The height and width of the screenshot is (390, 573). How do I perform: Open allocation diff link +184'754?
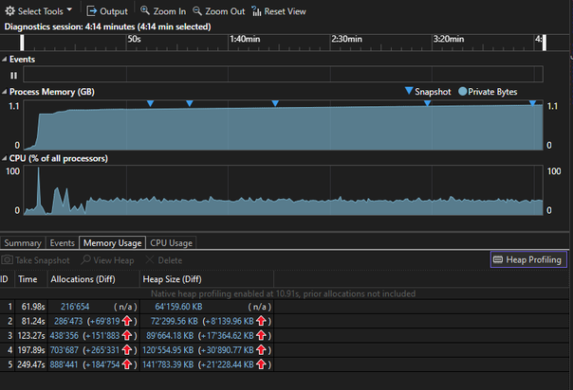(102, 364)
